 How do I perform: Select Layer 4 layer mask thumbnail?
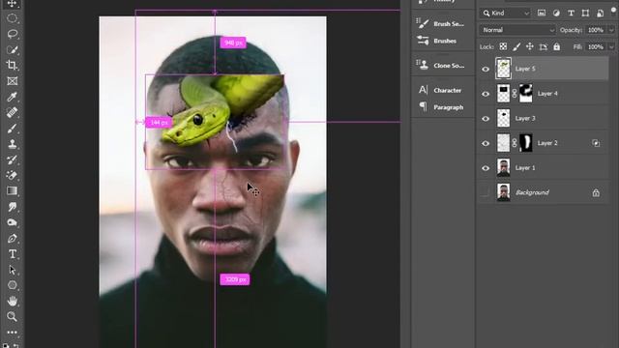tap(526, 94)
